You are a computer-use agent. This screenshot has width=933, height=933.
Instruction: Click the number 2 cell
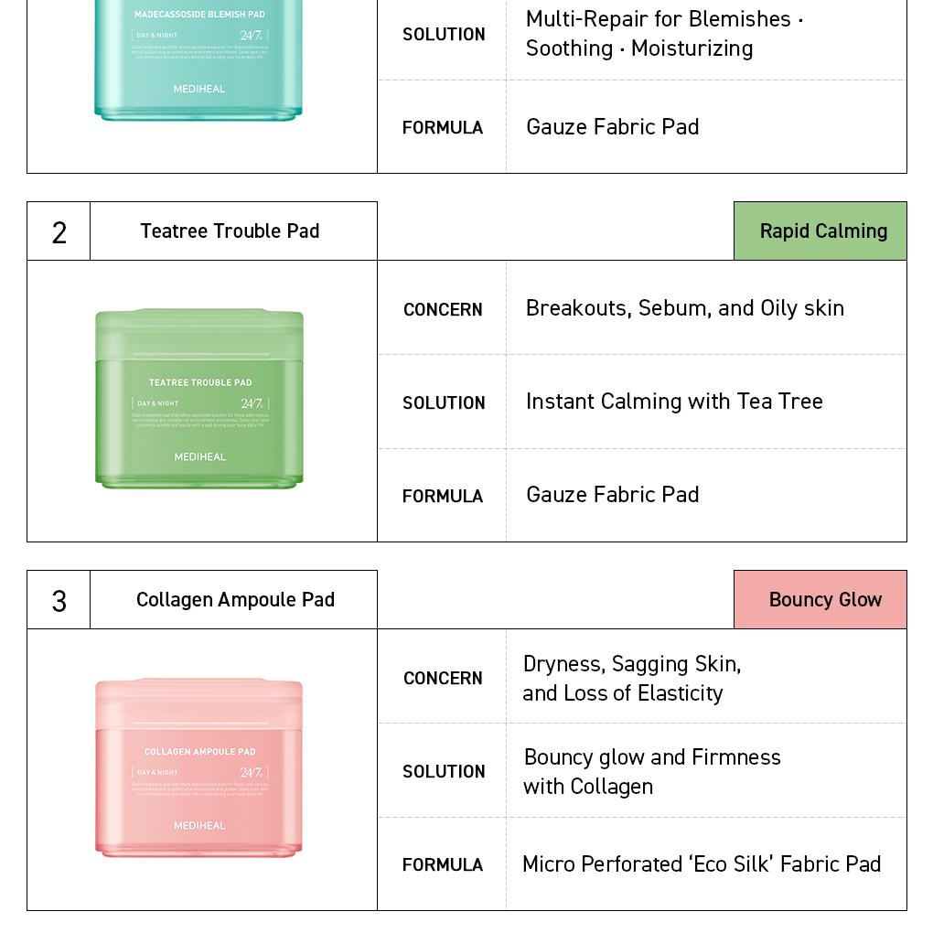(x=59, y=232)
